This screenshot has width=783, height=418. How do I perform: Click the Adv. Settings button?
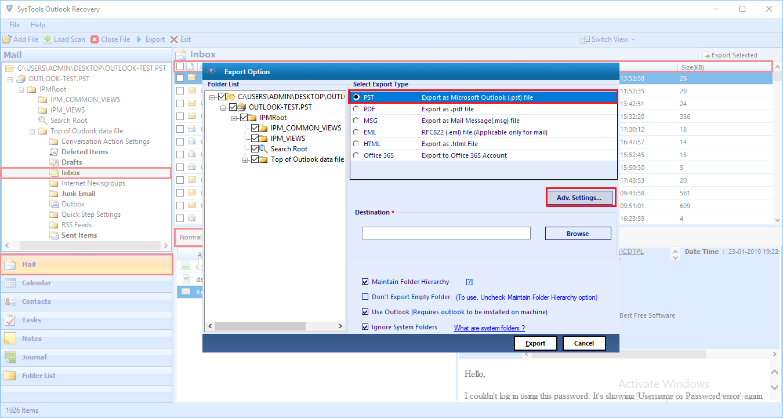[x=579, y=198]
